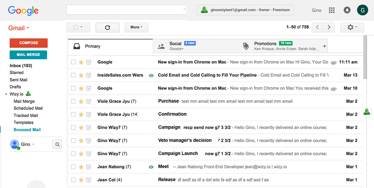Click tracking eye on InsideSales email

[x=151, y=76]
